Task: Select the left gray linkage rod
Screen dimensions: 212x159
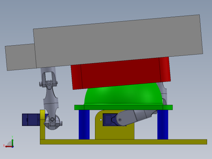Action: click(51, 101)
